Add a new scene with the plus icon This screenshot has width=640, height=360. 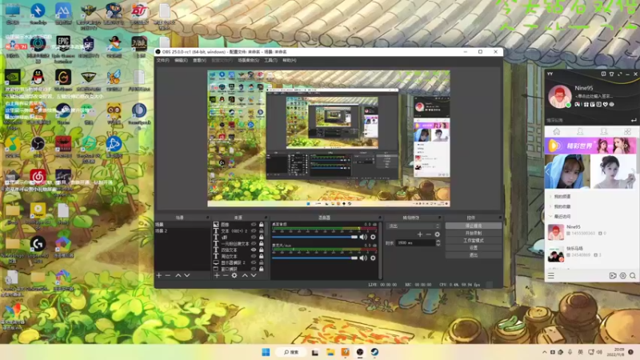pyautogui.click(x=158, y=275)
